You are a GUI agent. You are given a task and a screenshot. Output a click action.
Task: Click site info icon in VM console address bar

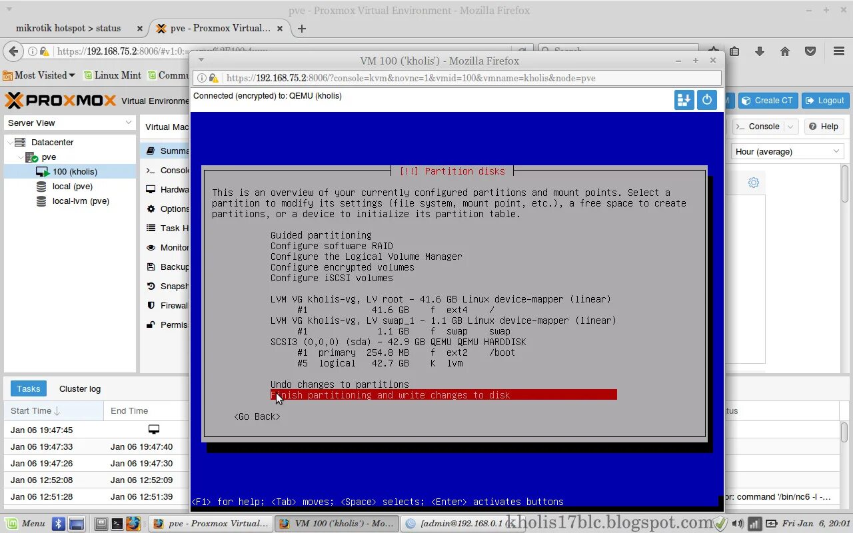click(x=203, y=78)
